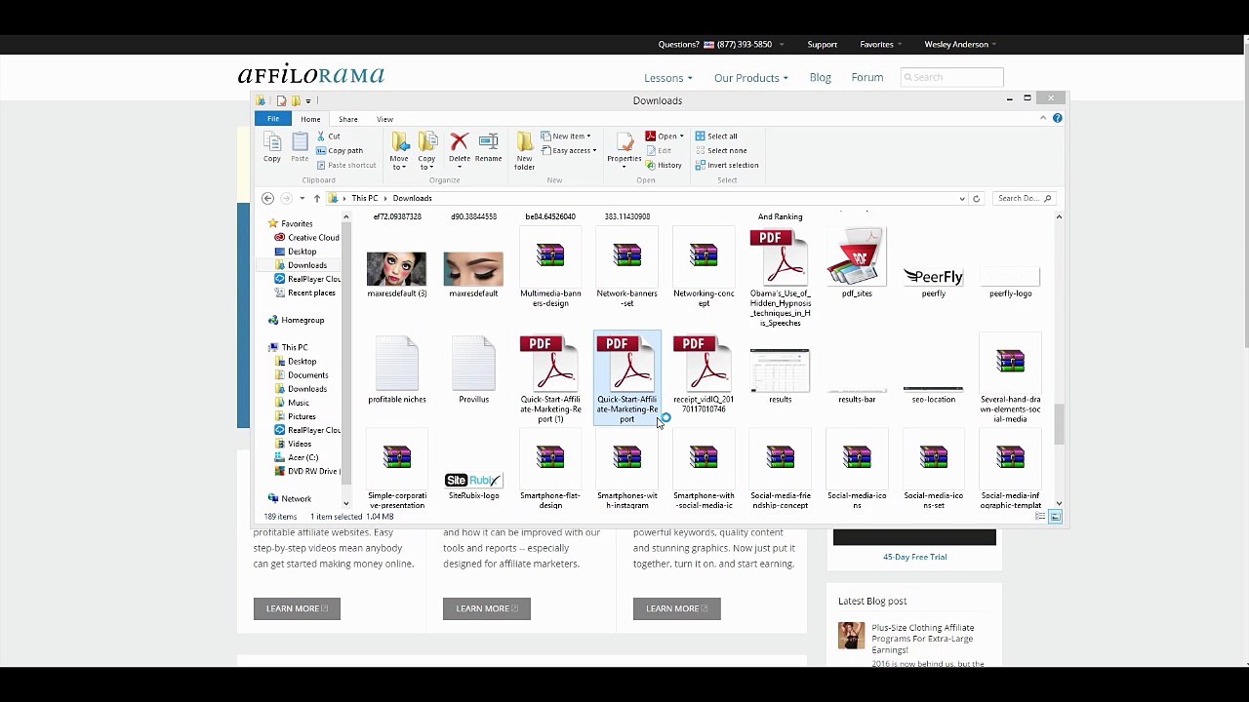
Task: Select maxresdefault (3) image thumbnail
Action: point(397,269)
